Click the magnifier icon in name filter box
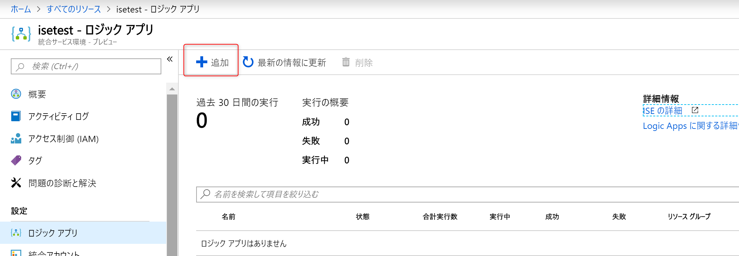The image size is (739, 256). (x=206, y=194)
